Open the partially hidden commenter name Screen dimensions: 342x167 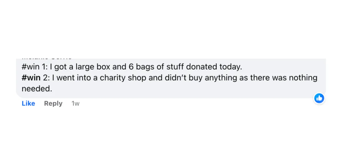[47, 58]
